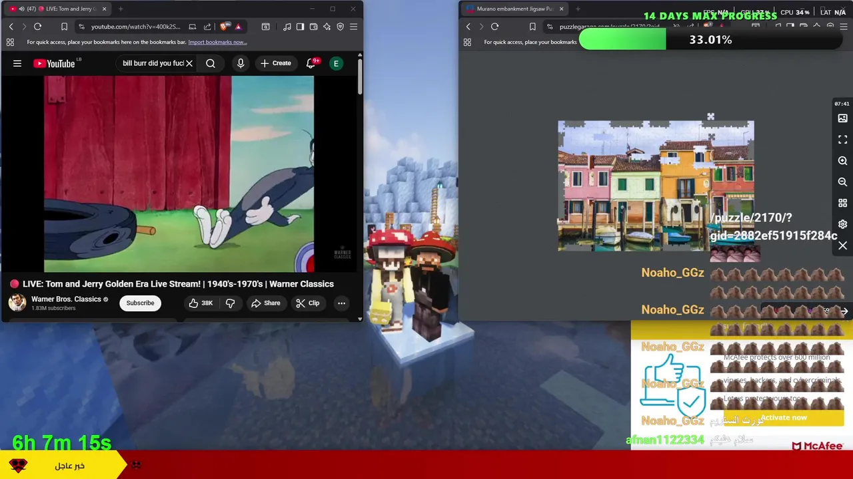The image size is (853, 479).
Task: Close the Tom and Jerry tab
Action: [104, 9]
